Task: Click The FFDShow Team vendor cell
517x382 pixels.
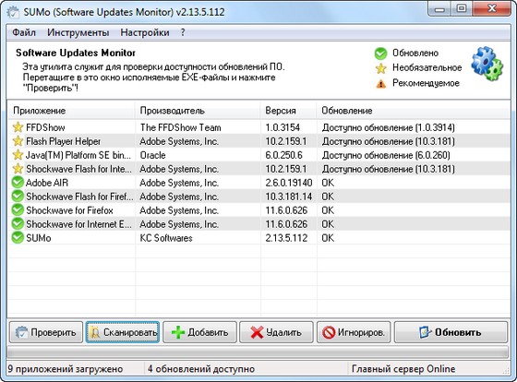Action: pos(180,127)
